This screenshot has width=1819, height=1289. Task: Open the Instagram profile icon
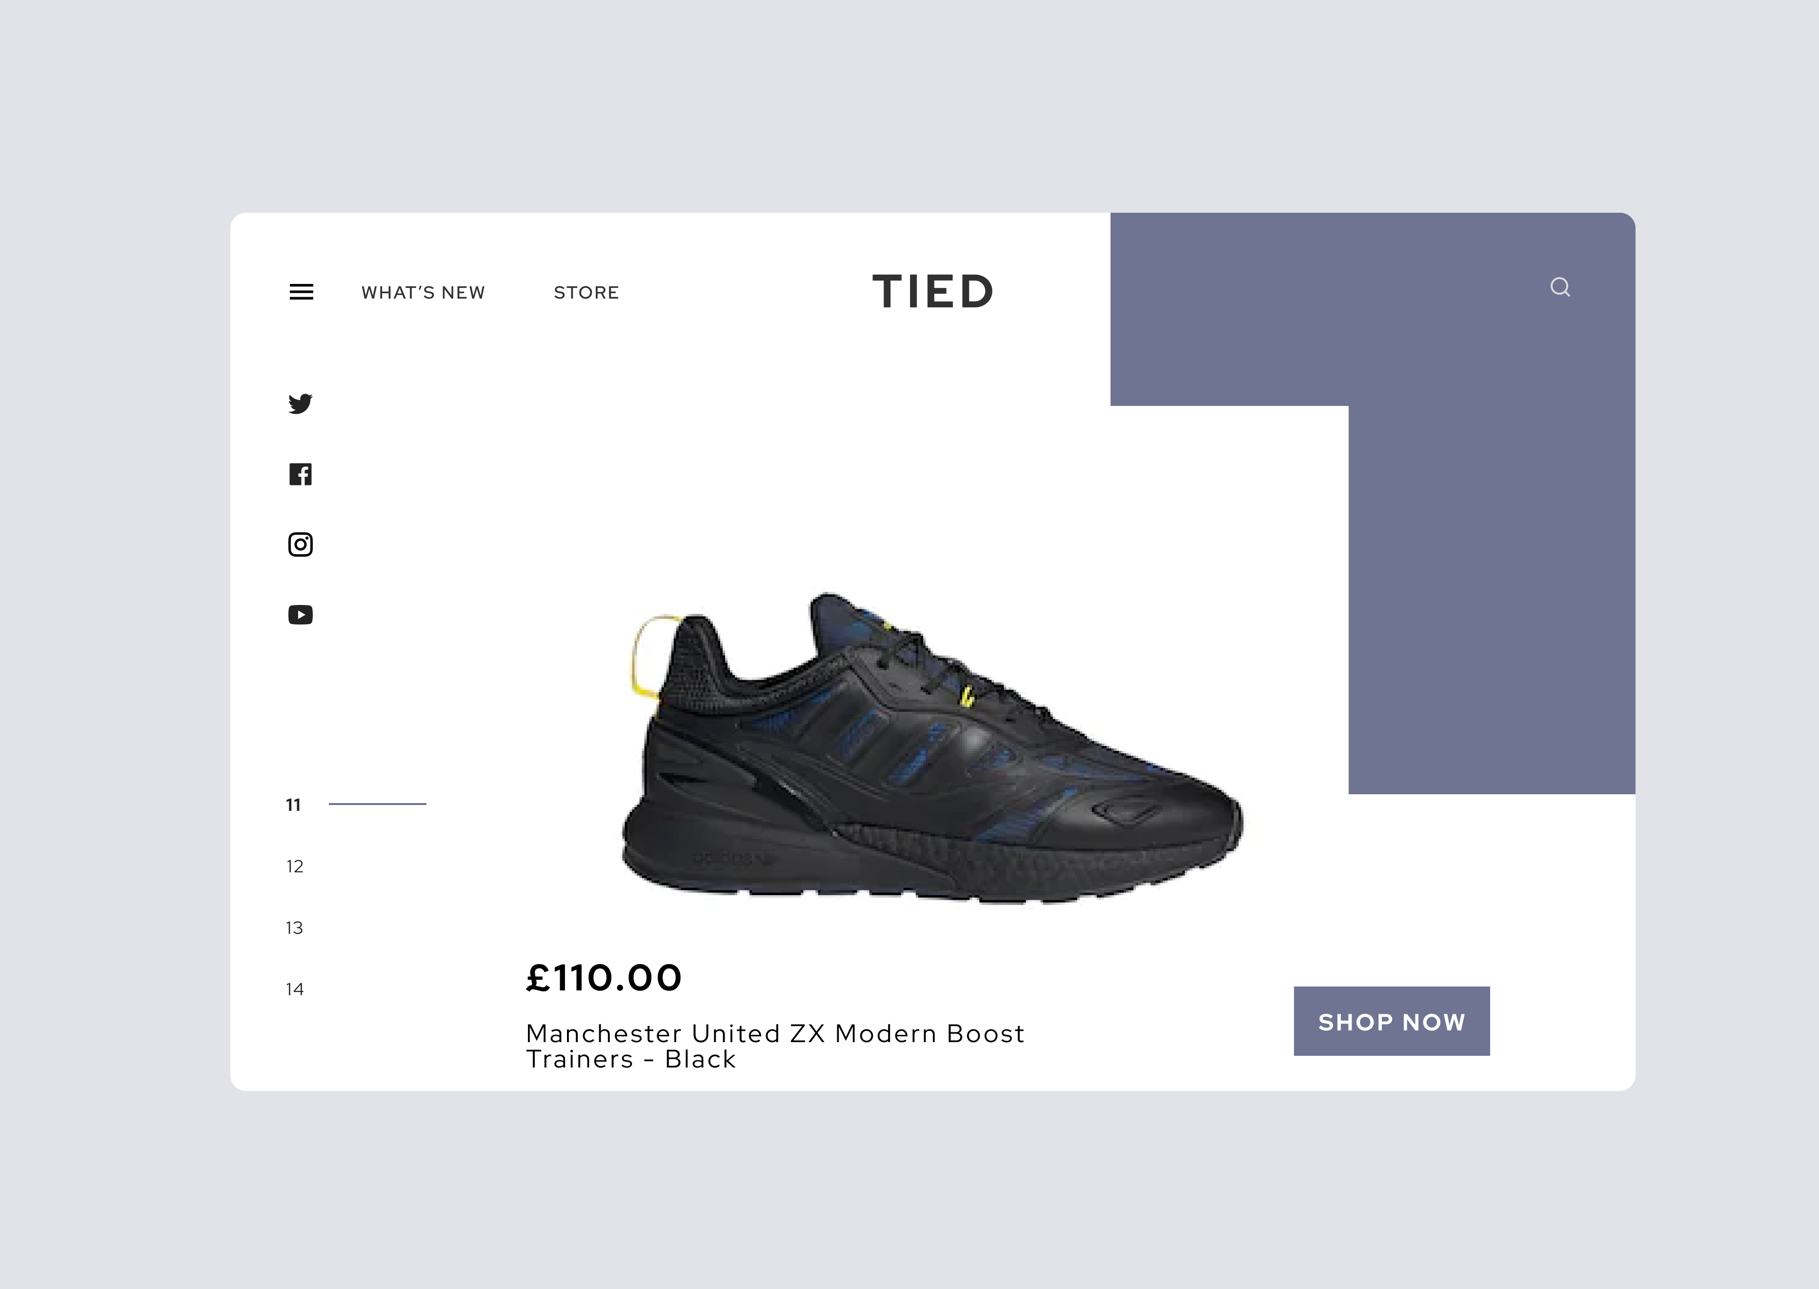coord(301,544)
